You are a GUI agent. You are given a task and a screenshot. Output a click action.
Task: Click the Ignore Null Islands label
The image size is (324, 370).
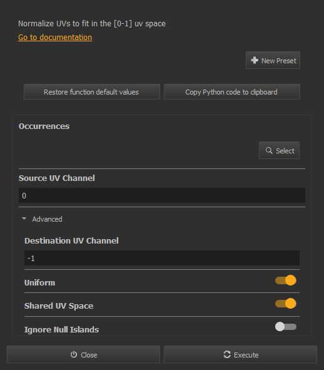[x=61, y=329]
